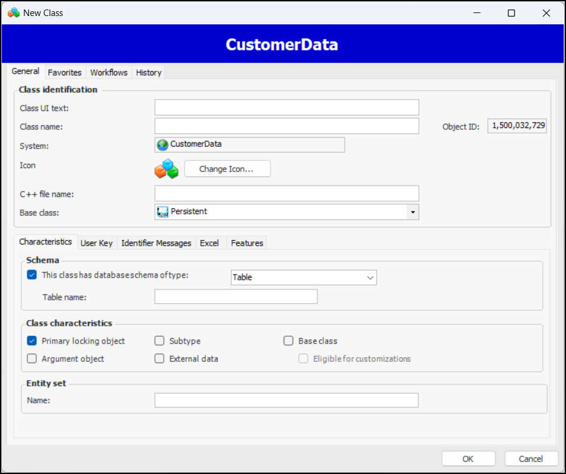Tick the Argument object checkbox
Viewport: 566px width, 474px height.
(32, 359)
